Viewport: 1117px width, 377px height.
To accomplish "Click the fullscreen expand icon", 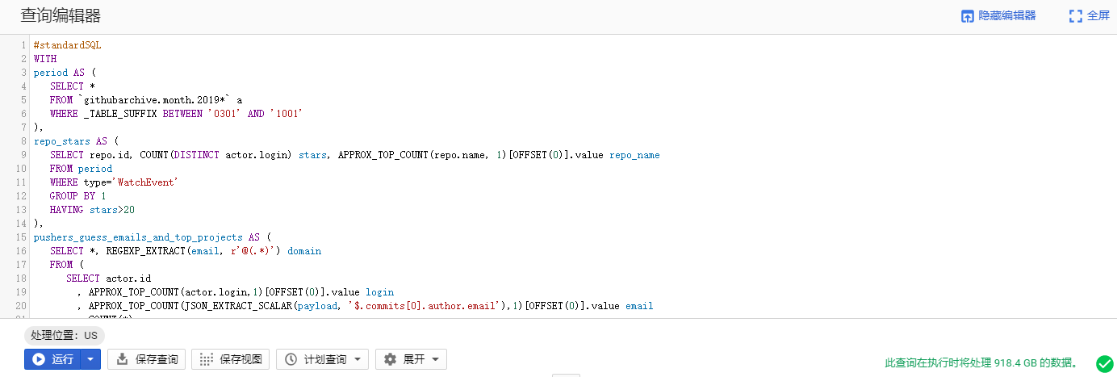I will point(1075,16).
